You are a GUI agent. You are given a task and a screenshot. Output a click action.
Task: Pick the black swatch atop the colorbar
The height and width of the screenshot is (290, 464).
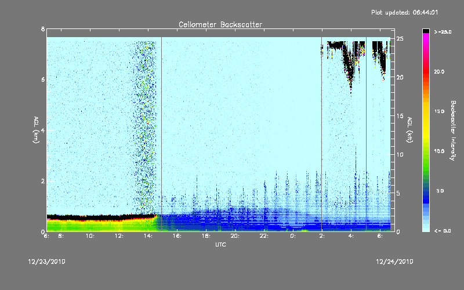click(x=426, y=31)
